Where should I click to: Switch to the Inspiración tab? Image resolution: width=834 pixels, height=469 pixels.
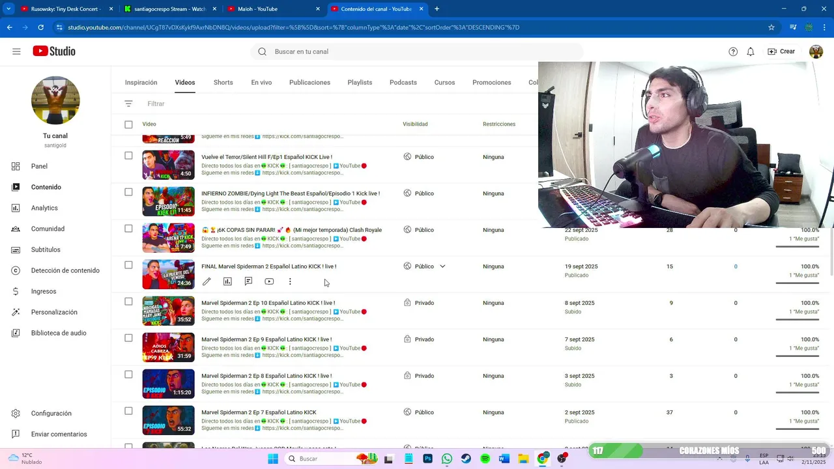coord(141,83)
